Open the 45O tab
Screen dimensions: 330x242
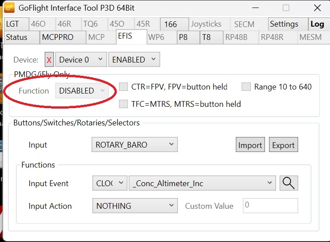[x=121, y=24]
